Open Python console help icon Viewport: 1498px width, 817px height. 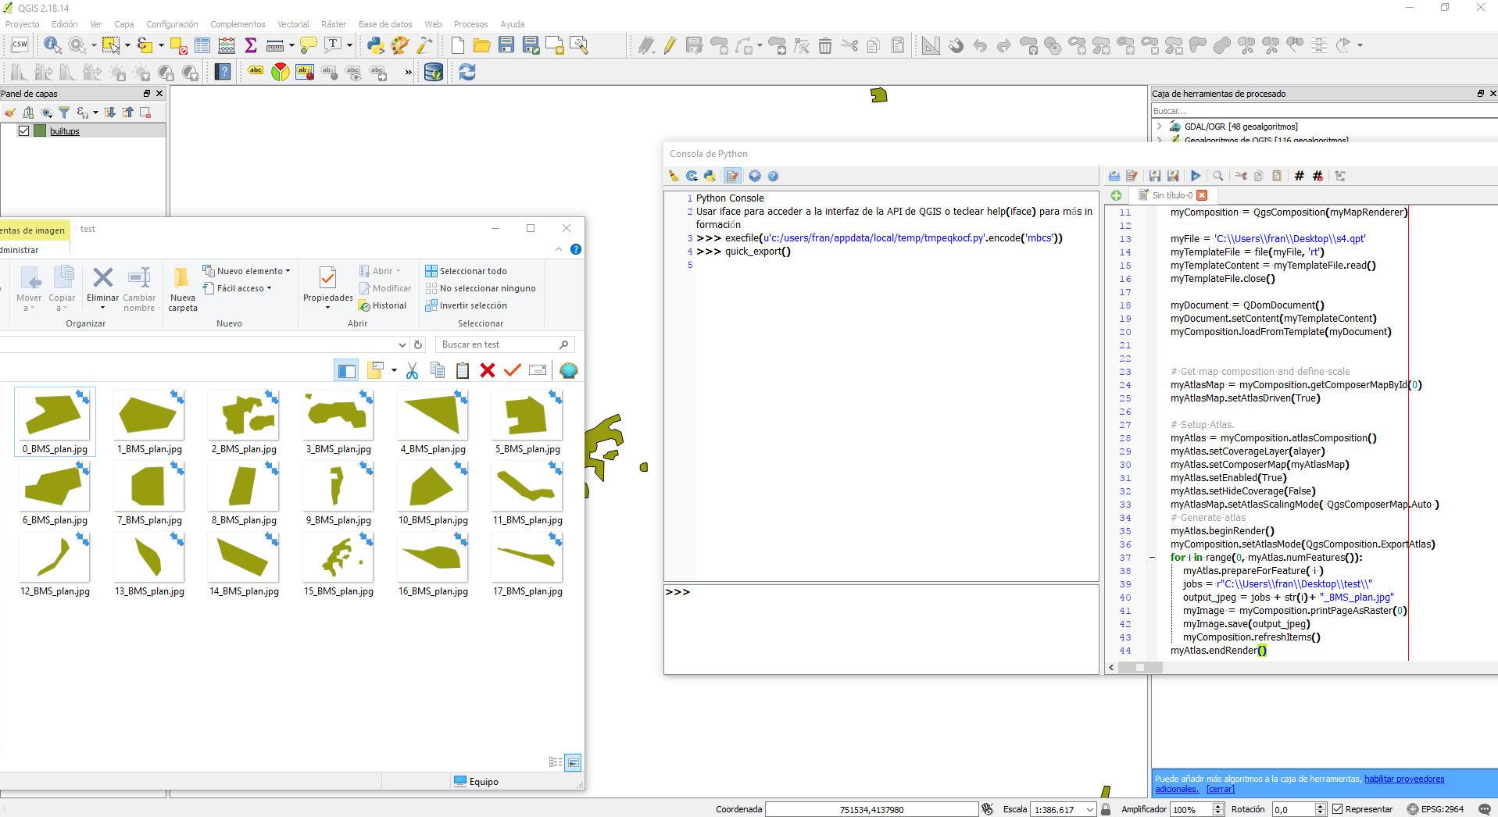[773, 176]
